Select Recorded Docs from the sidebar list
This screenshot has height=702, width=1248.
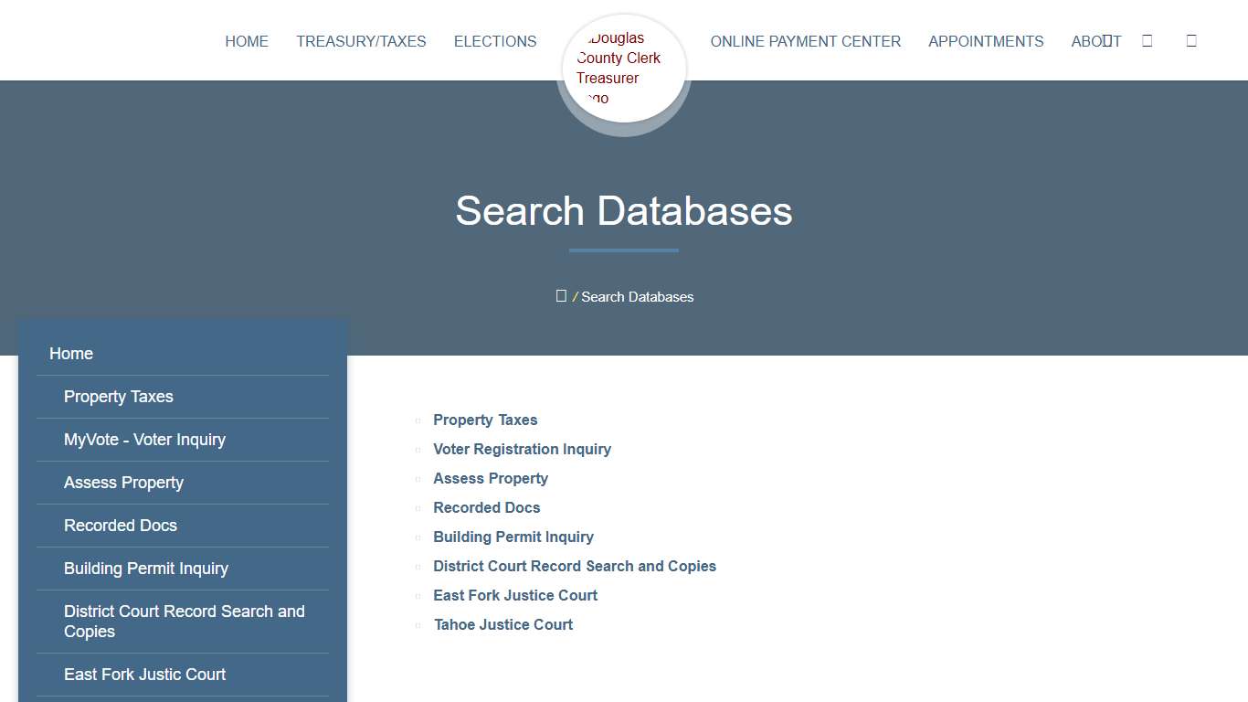point(121,526)
